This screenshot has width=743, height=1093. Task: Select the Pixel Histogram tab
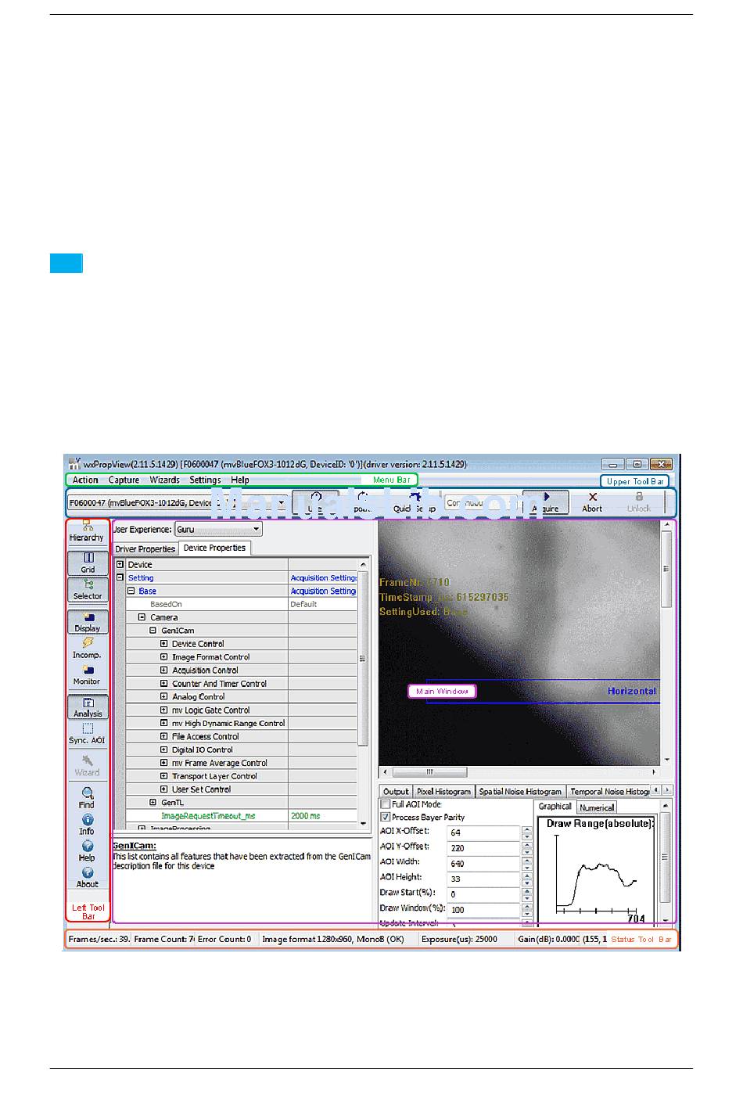(x=443, y=792)
